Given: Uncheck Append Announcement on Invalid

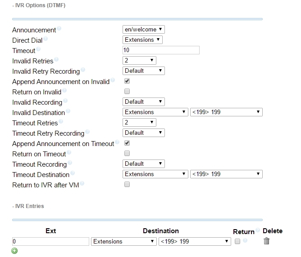Looking at the screenshot, I should pos(127,81).
